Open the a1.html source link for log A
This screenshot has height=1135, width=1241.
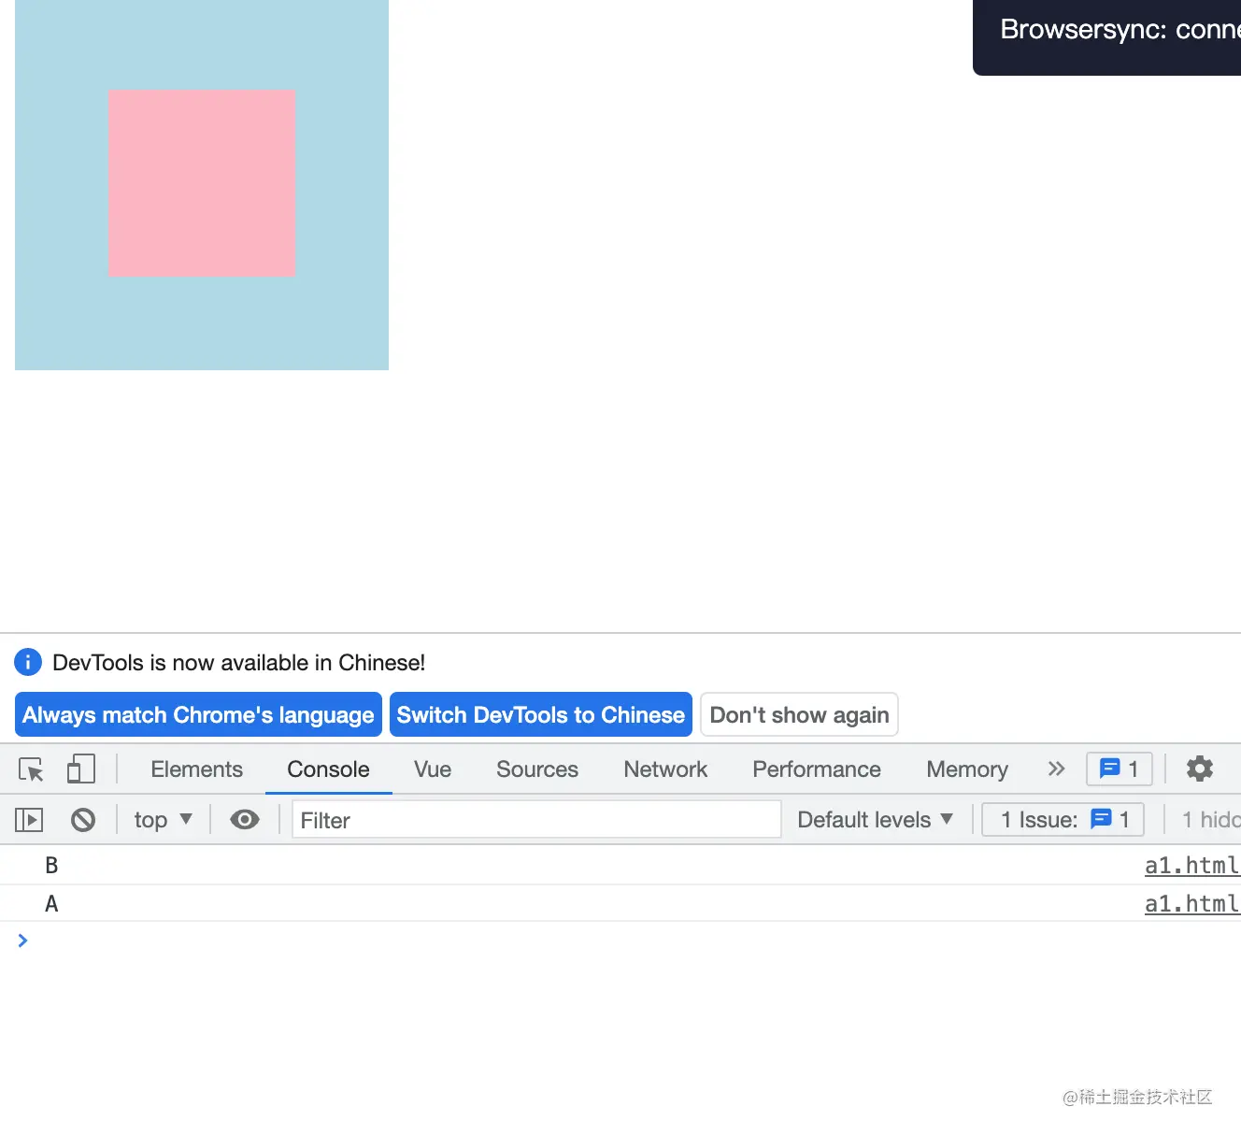pyautogui.click(x=1192, y=903)
